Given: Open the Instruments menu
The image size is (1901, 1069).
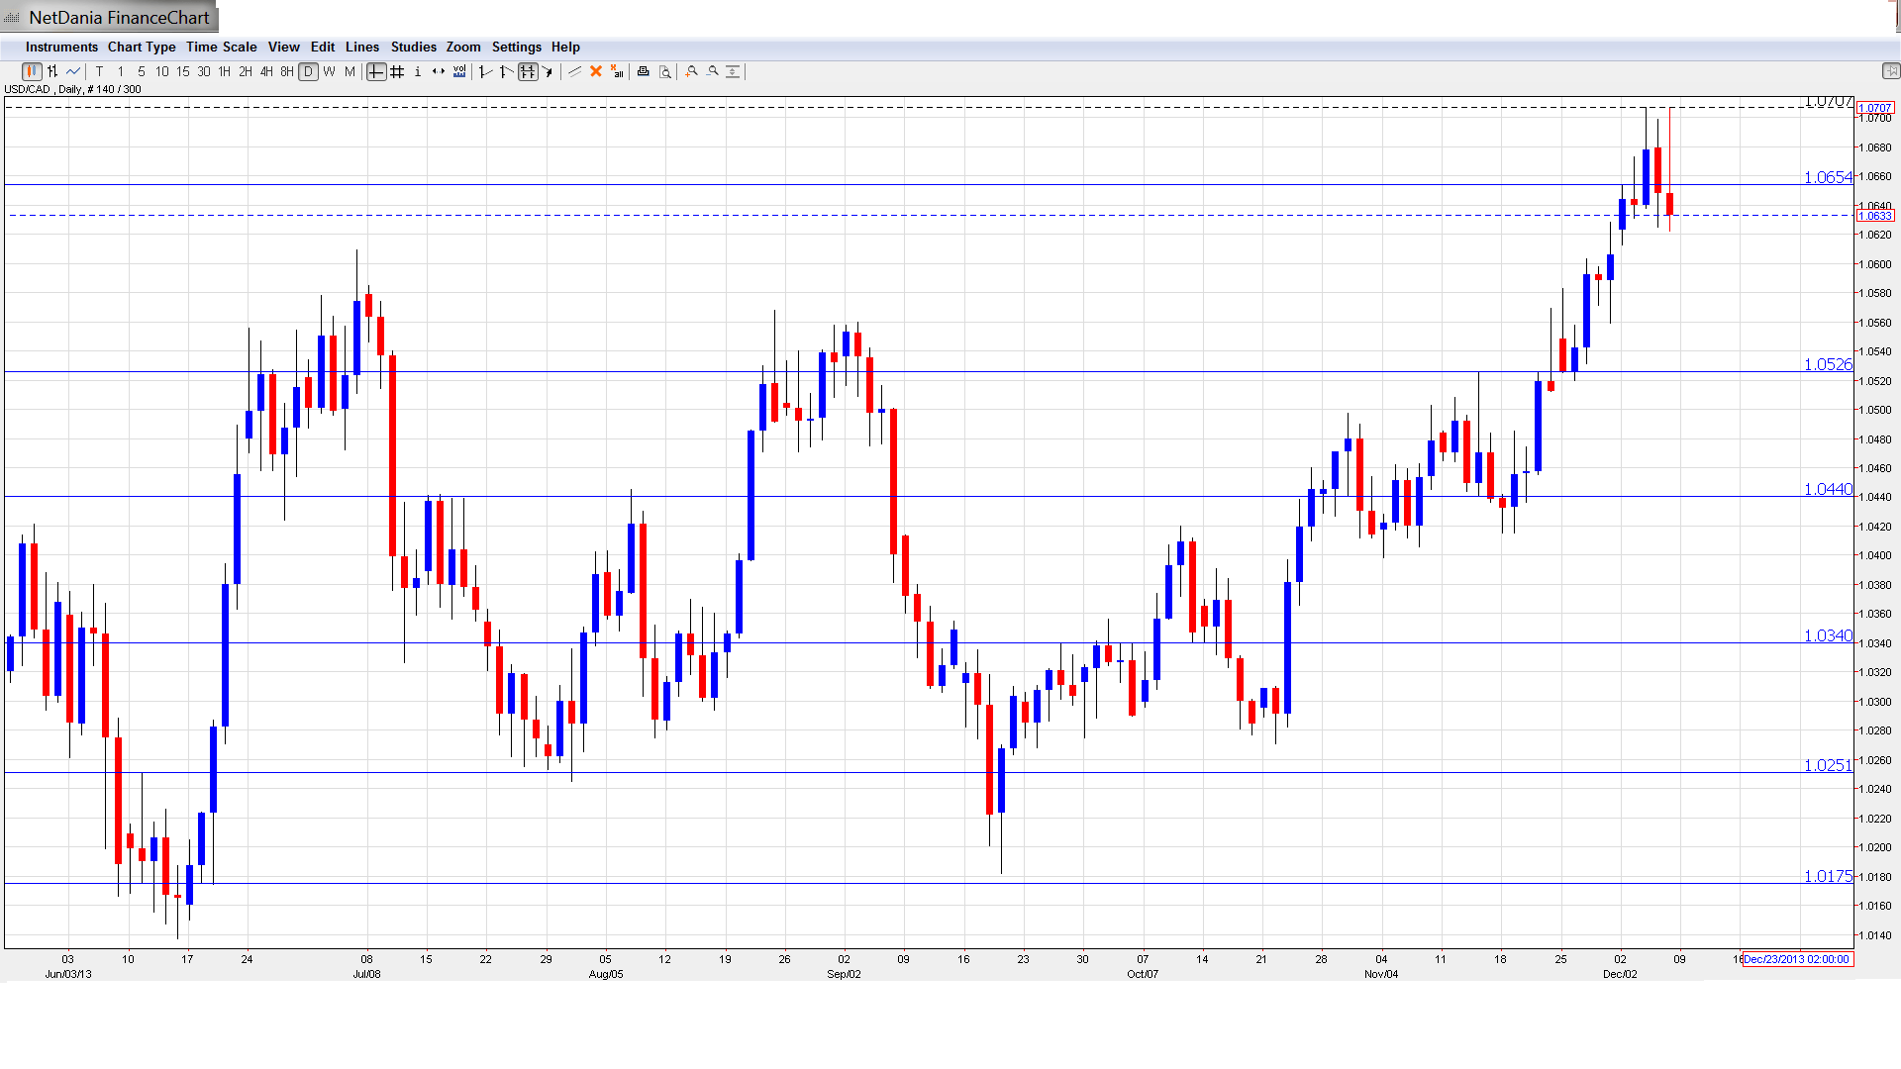Looking at the screenshot, I should click(x=61, y=47).
